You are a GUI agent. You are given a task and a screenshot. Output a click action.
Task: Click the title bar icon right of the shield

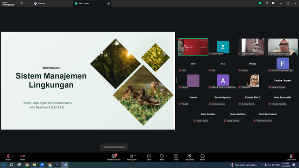[x=267, y=3]
